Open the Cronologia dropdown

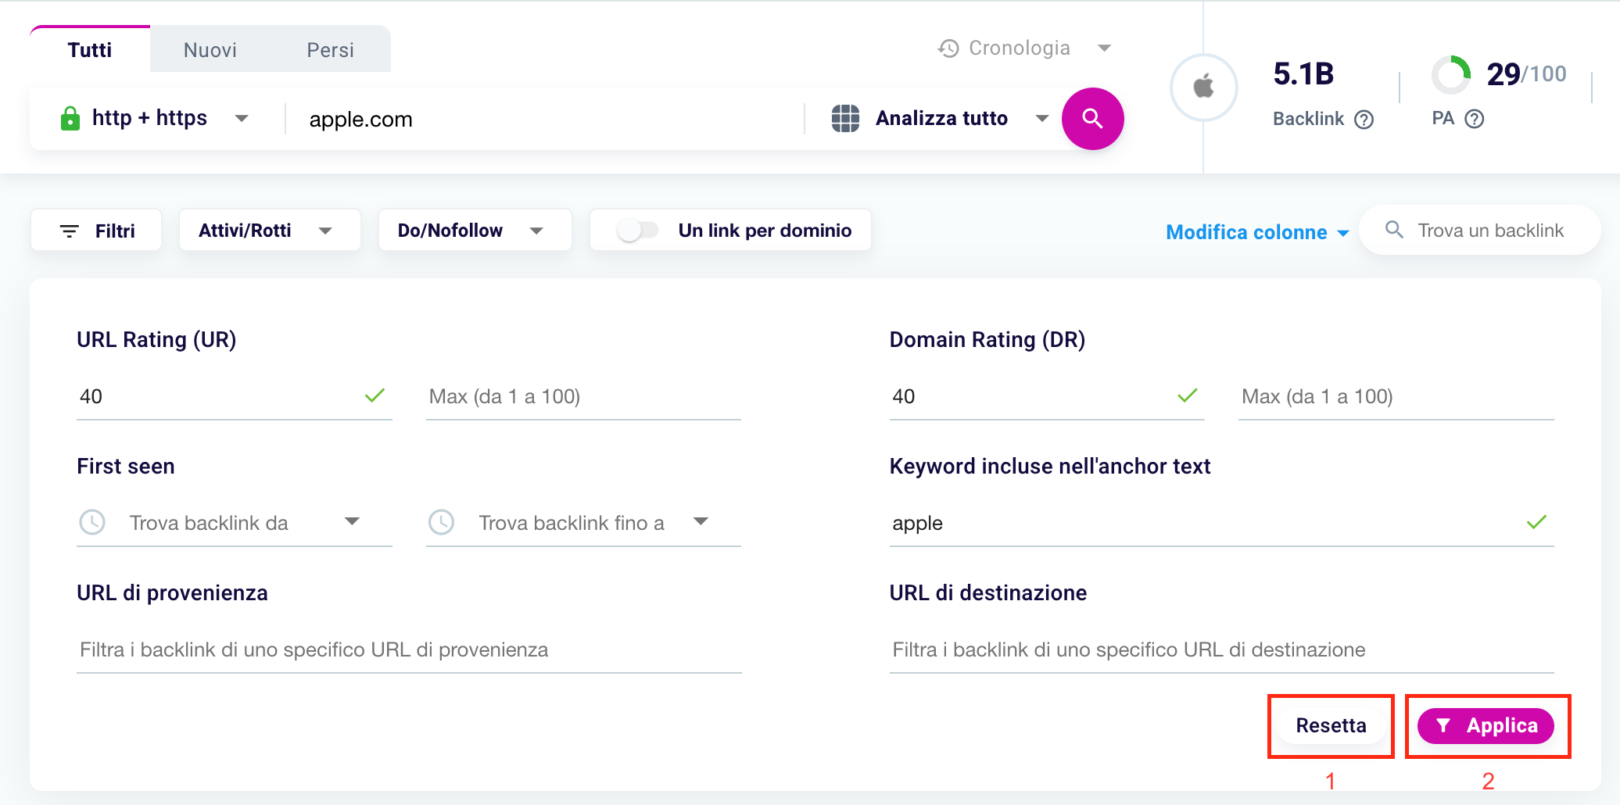[x=1104, y=48]
